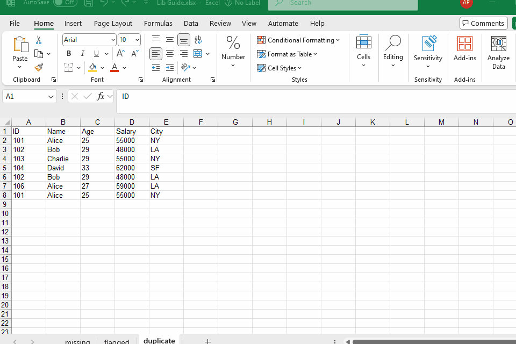Toggle Align Left
The image size is (516, 344).
point(156,53)
